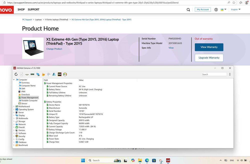Open Microsoft Store from the taskbar
Viewport: 250px width, 164px height.
click(x=154, y=160)
